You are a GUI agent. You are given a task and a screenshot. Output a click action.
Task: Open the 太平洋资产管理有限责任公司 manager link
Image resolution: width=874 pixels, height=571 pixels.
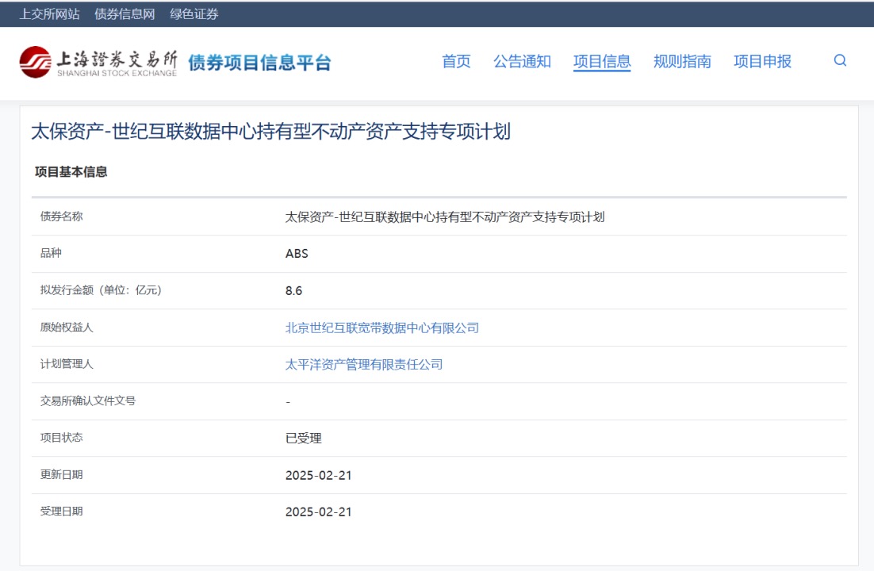coord(364,365)
